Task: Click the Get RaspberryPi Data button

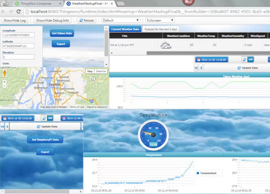Action: (45, 139)
